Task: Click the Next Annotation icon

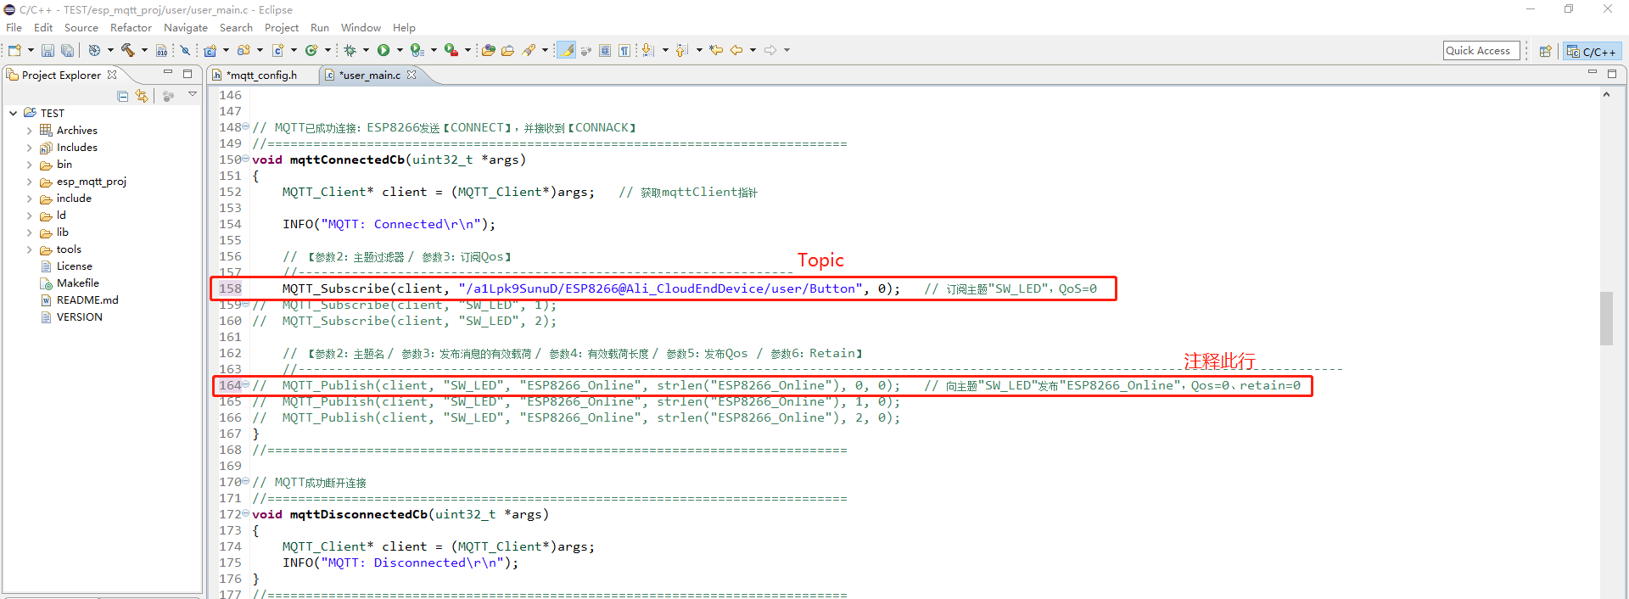Action: (648, 50)
